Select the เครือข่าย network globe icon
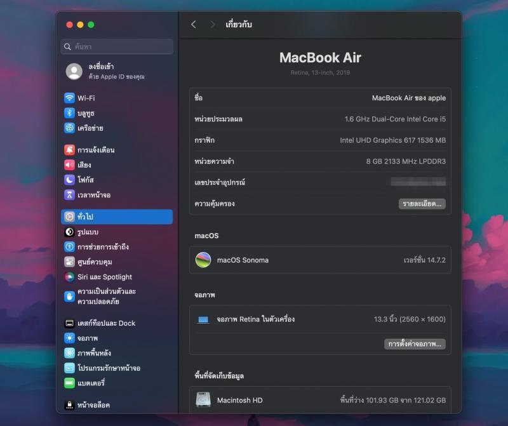 tap(70, 128)
